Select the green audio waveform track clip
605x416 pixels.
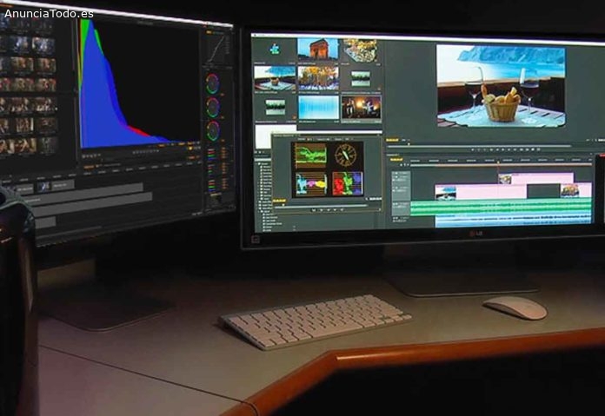[x=501, y=207]
